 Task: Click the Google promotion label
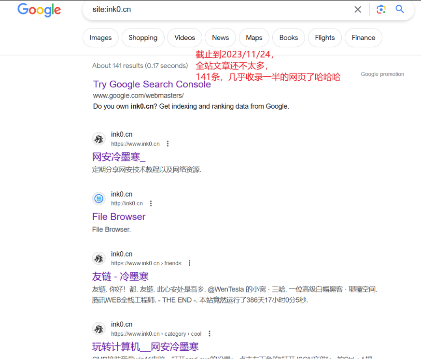click(382, 74)
